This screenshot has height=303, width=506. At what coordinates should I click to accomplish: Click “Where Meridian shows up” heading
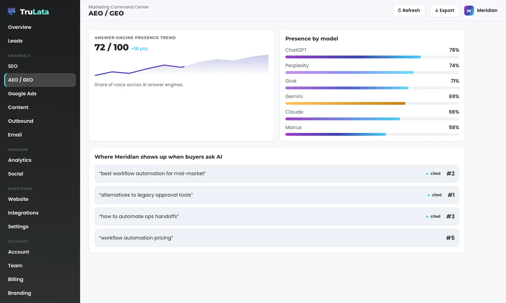coord(158,157)
